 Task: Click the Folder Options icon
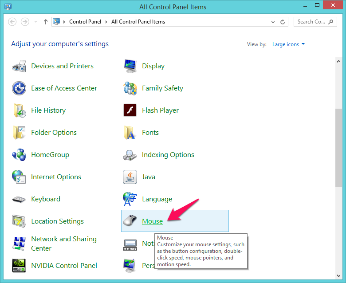[x=19, y=133]
